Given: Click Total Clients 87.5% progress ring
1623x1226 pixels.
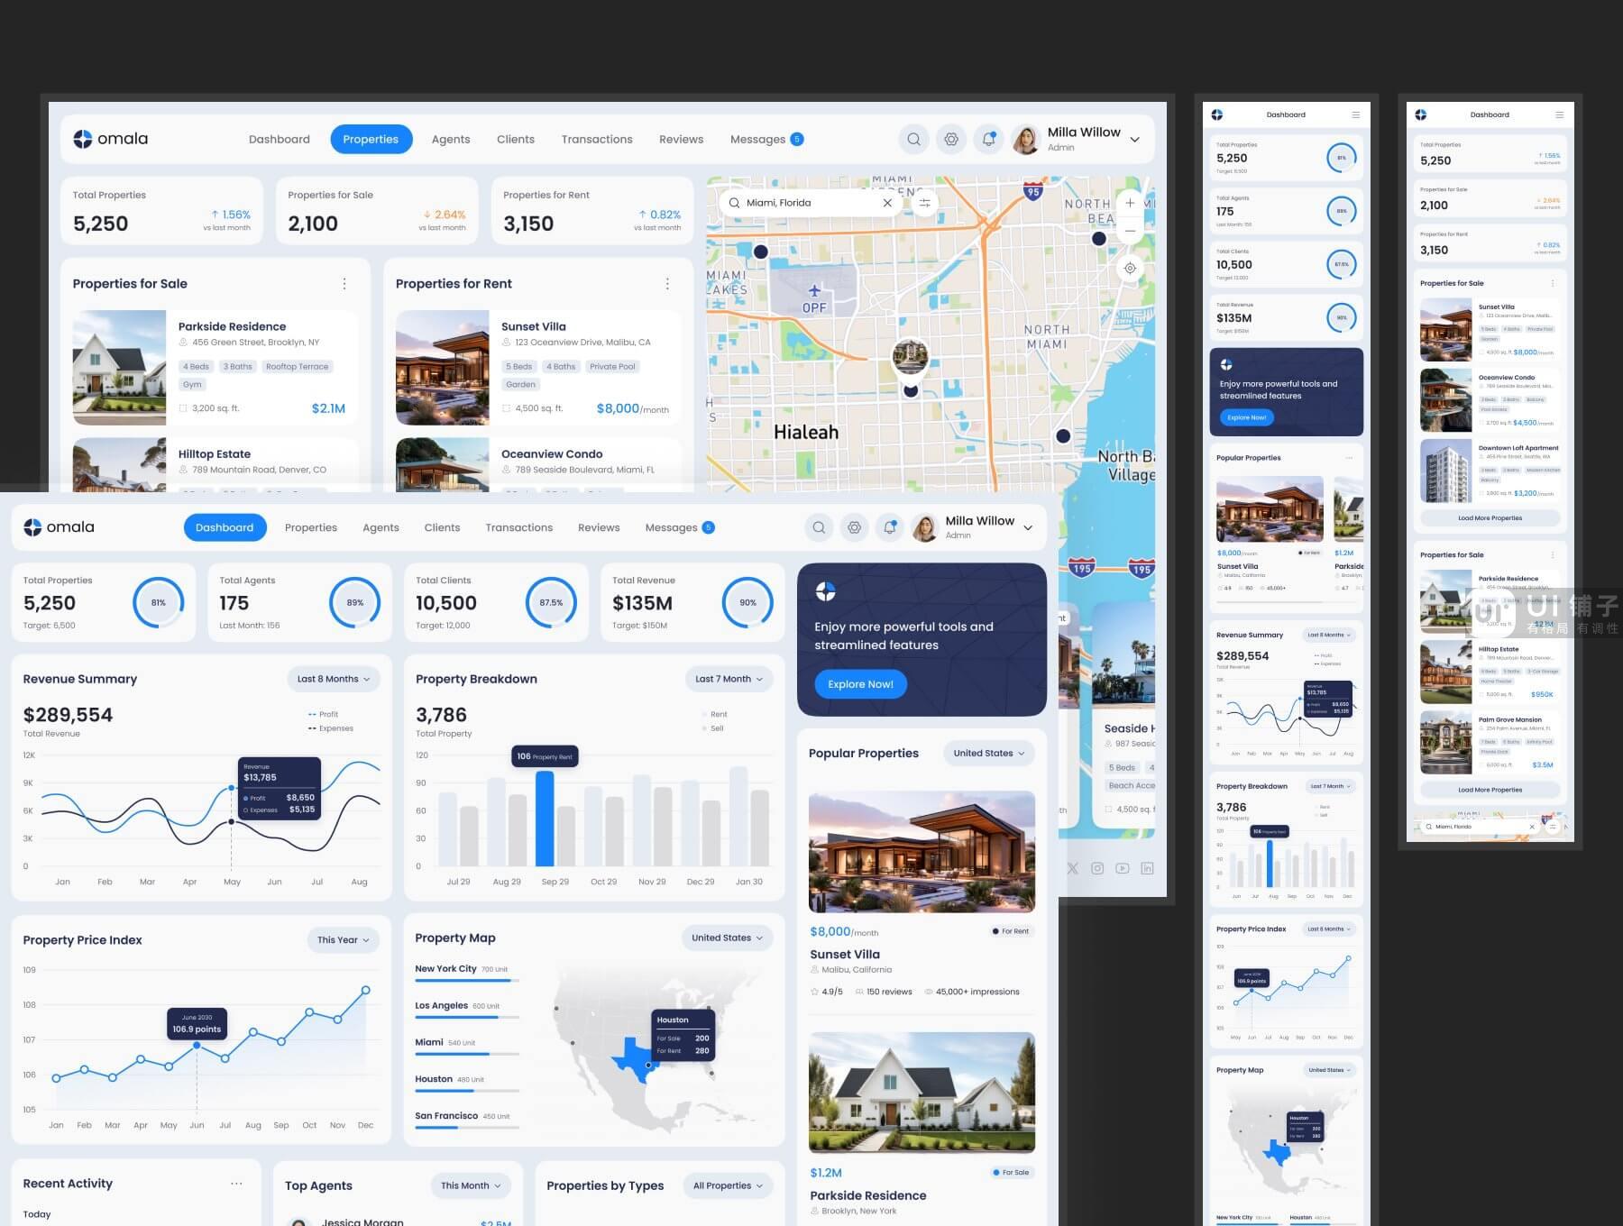Looking at the screenshot, I should point(551,602).
